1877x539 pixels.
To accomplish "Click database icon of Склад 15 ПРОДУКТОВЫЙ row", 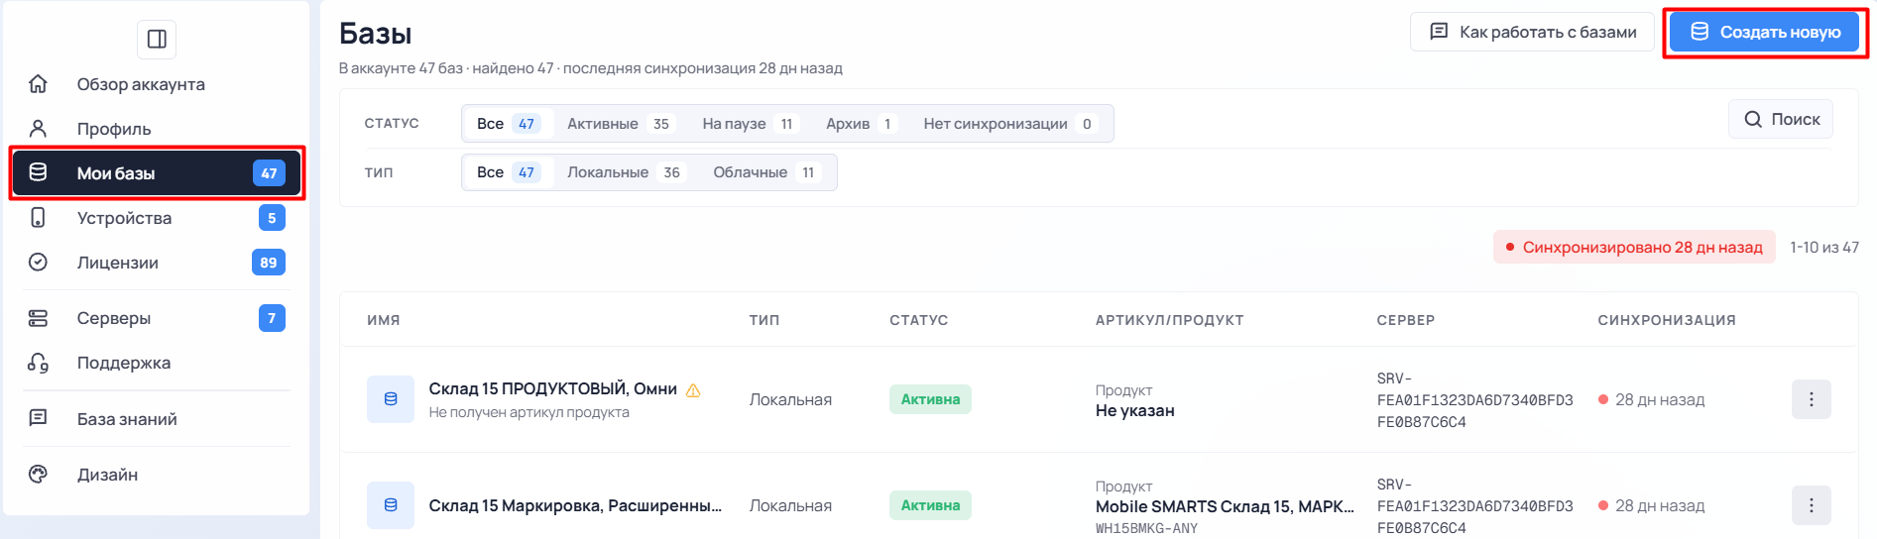I will (x=391, y=399).
